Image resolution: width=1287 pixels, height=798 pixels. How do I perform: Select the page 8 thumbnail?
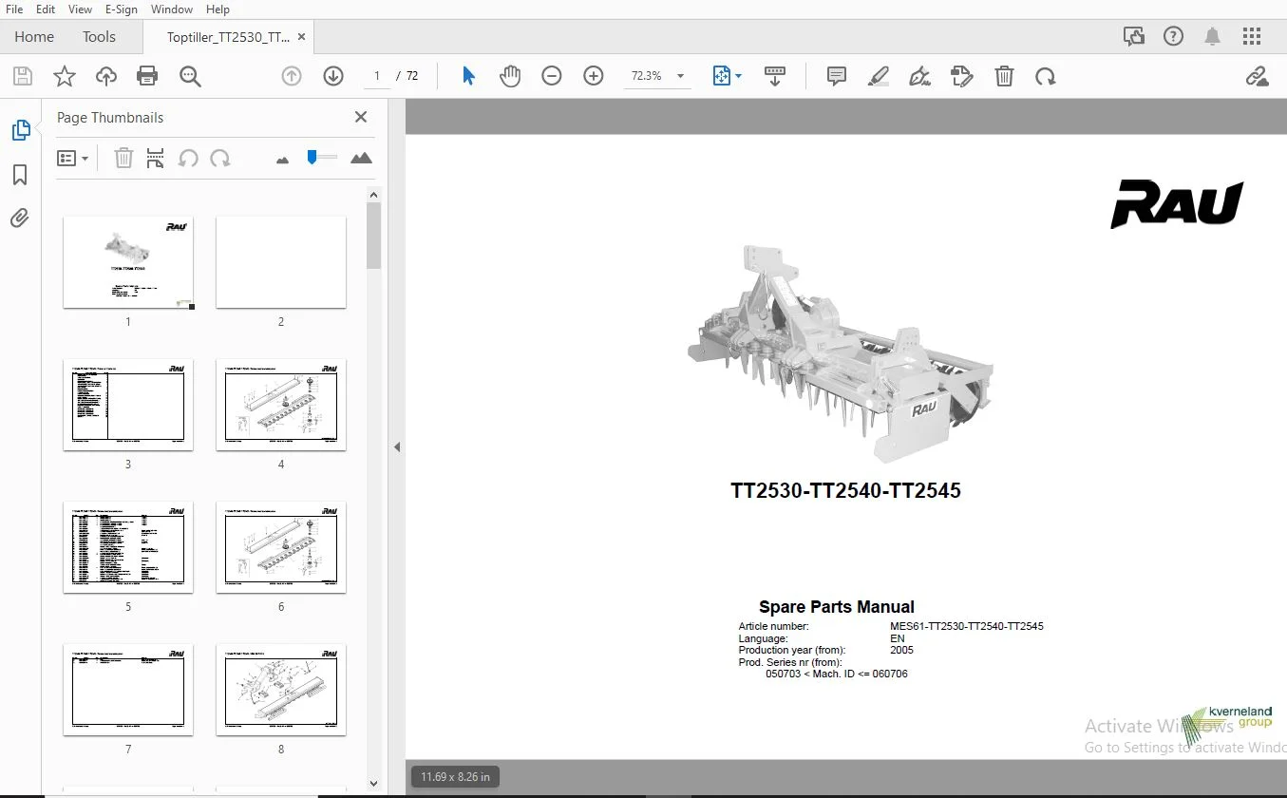(281, 690)
